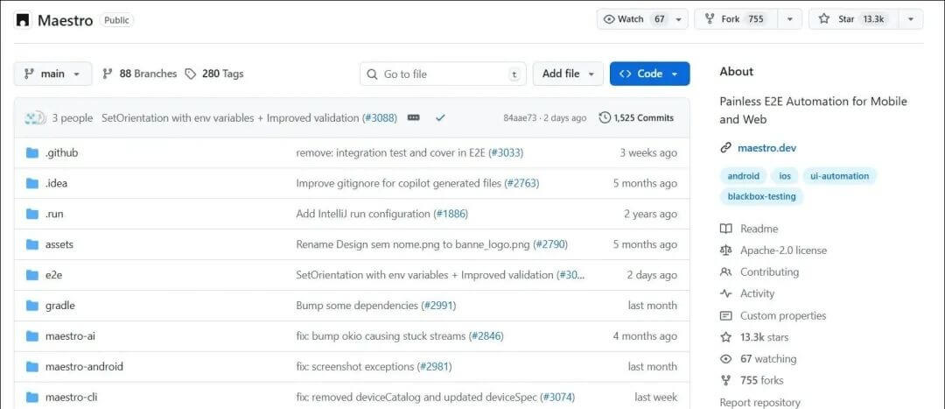Click folder icon beside .github
Image resolution: width=945 pixels, height=409 pixels.
point(32,153)
